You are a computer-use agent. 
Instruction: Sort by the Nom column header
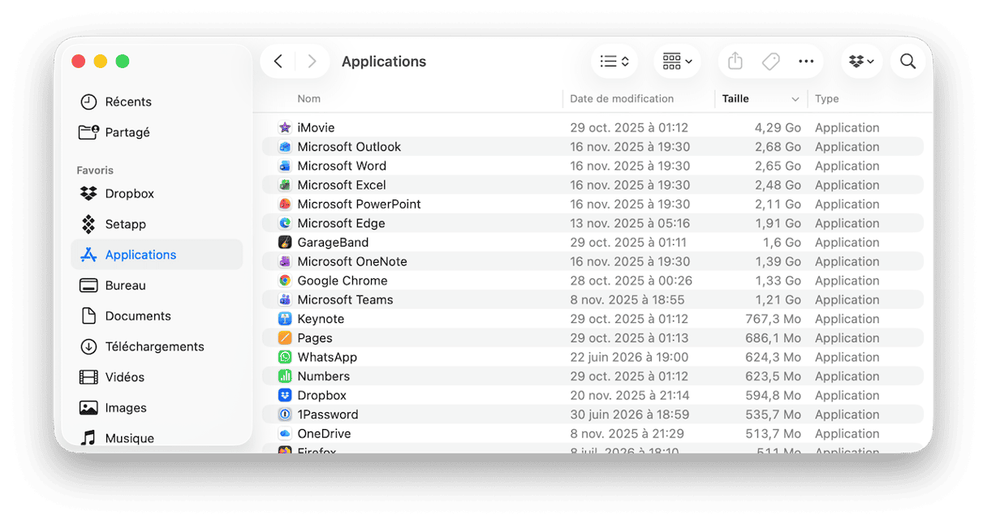(x=308, y=99)
